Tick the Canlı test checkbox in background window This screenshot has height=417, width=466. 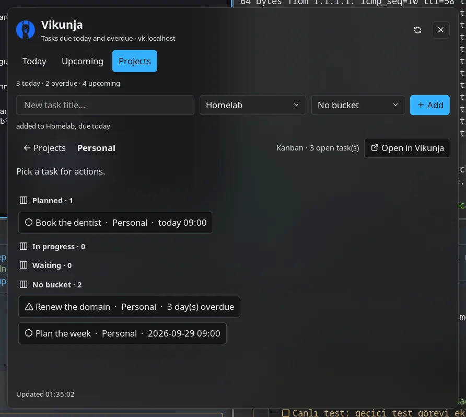286,413
